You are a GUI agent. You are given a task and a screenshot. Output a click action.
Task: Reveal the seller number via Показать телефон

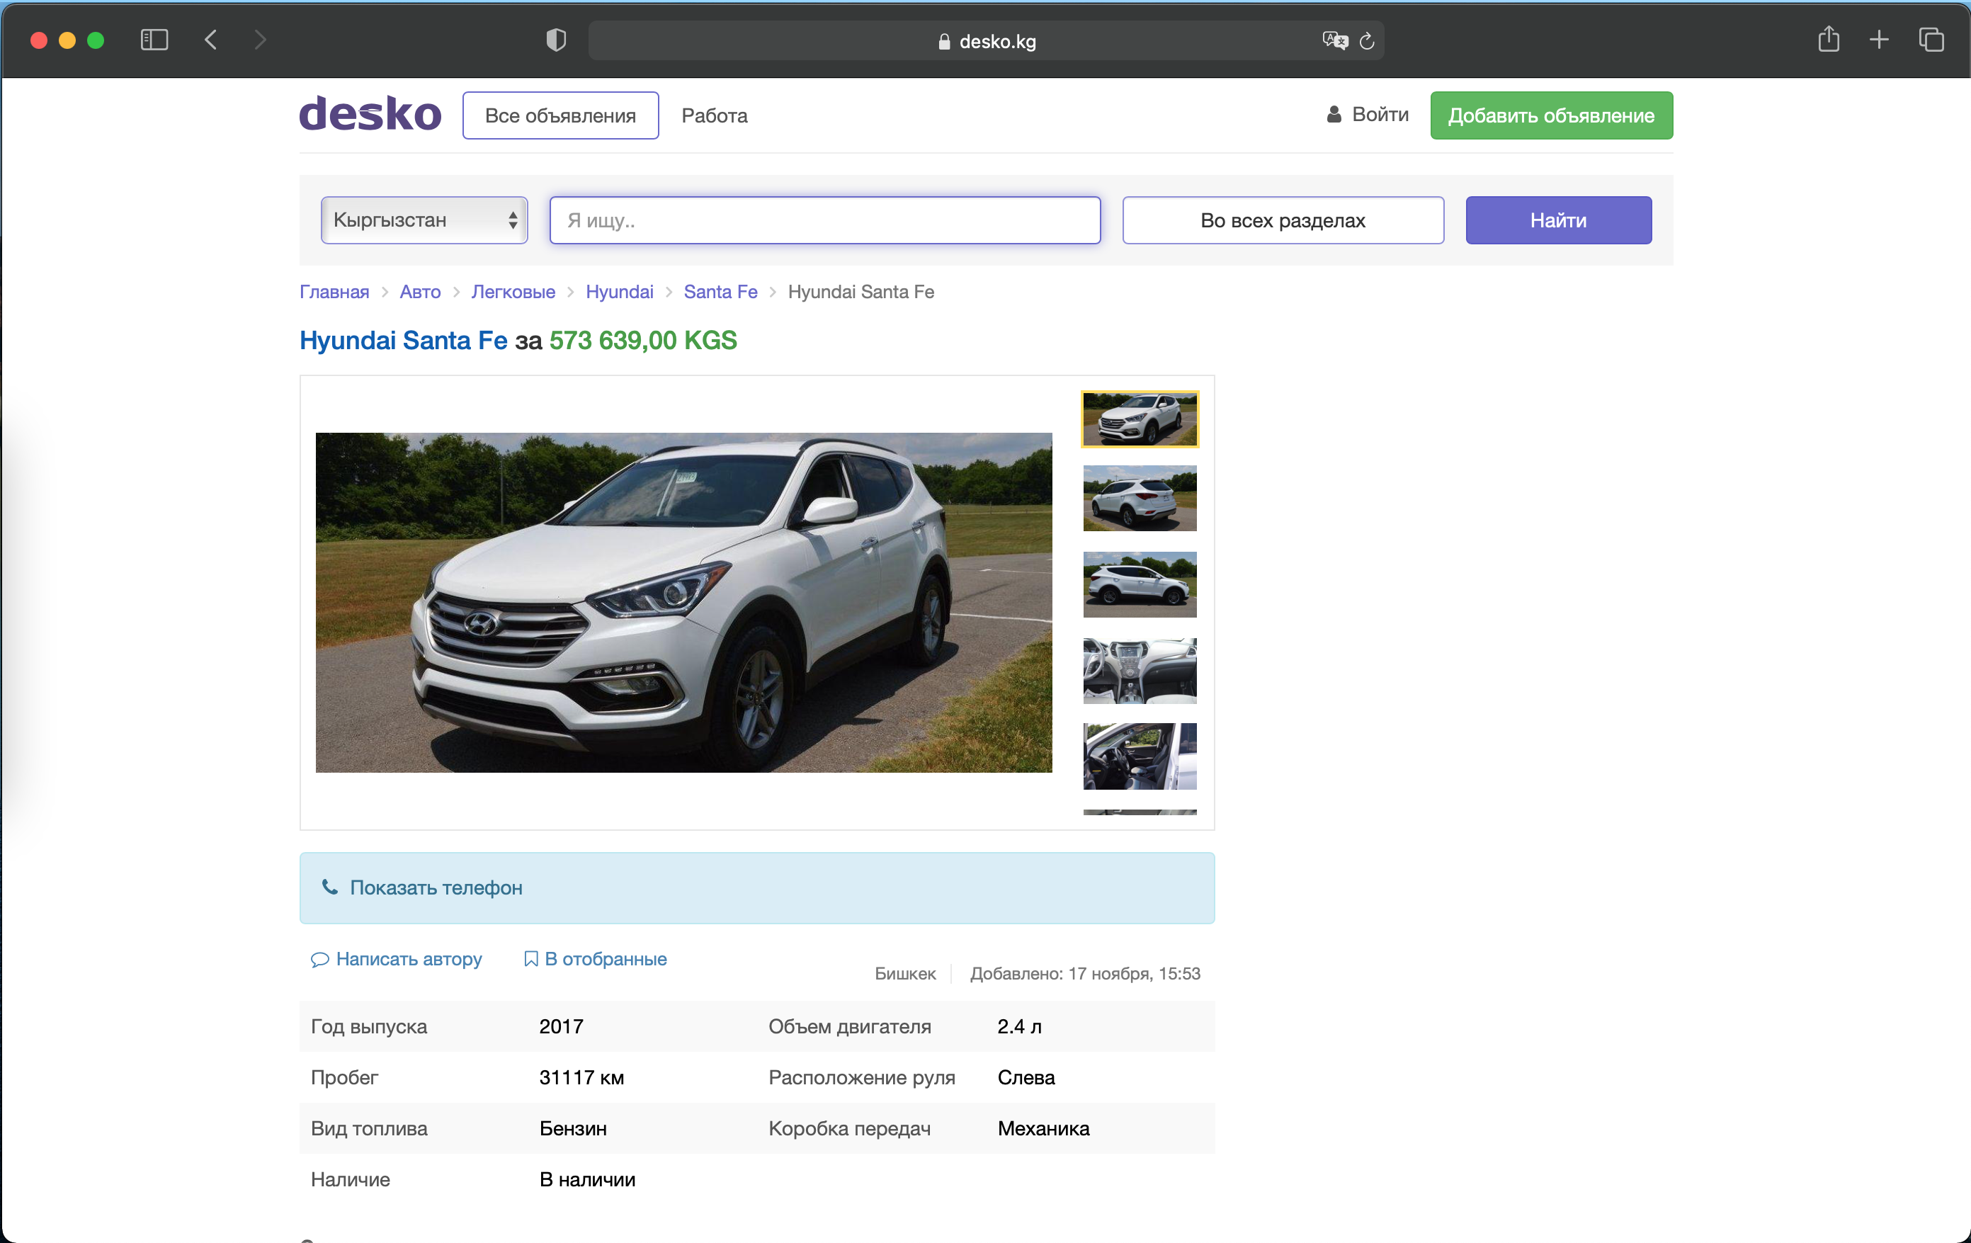pyautogui.click(x=756, y=888)
